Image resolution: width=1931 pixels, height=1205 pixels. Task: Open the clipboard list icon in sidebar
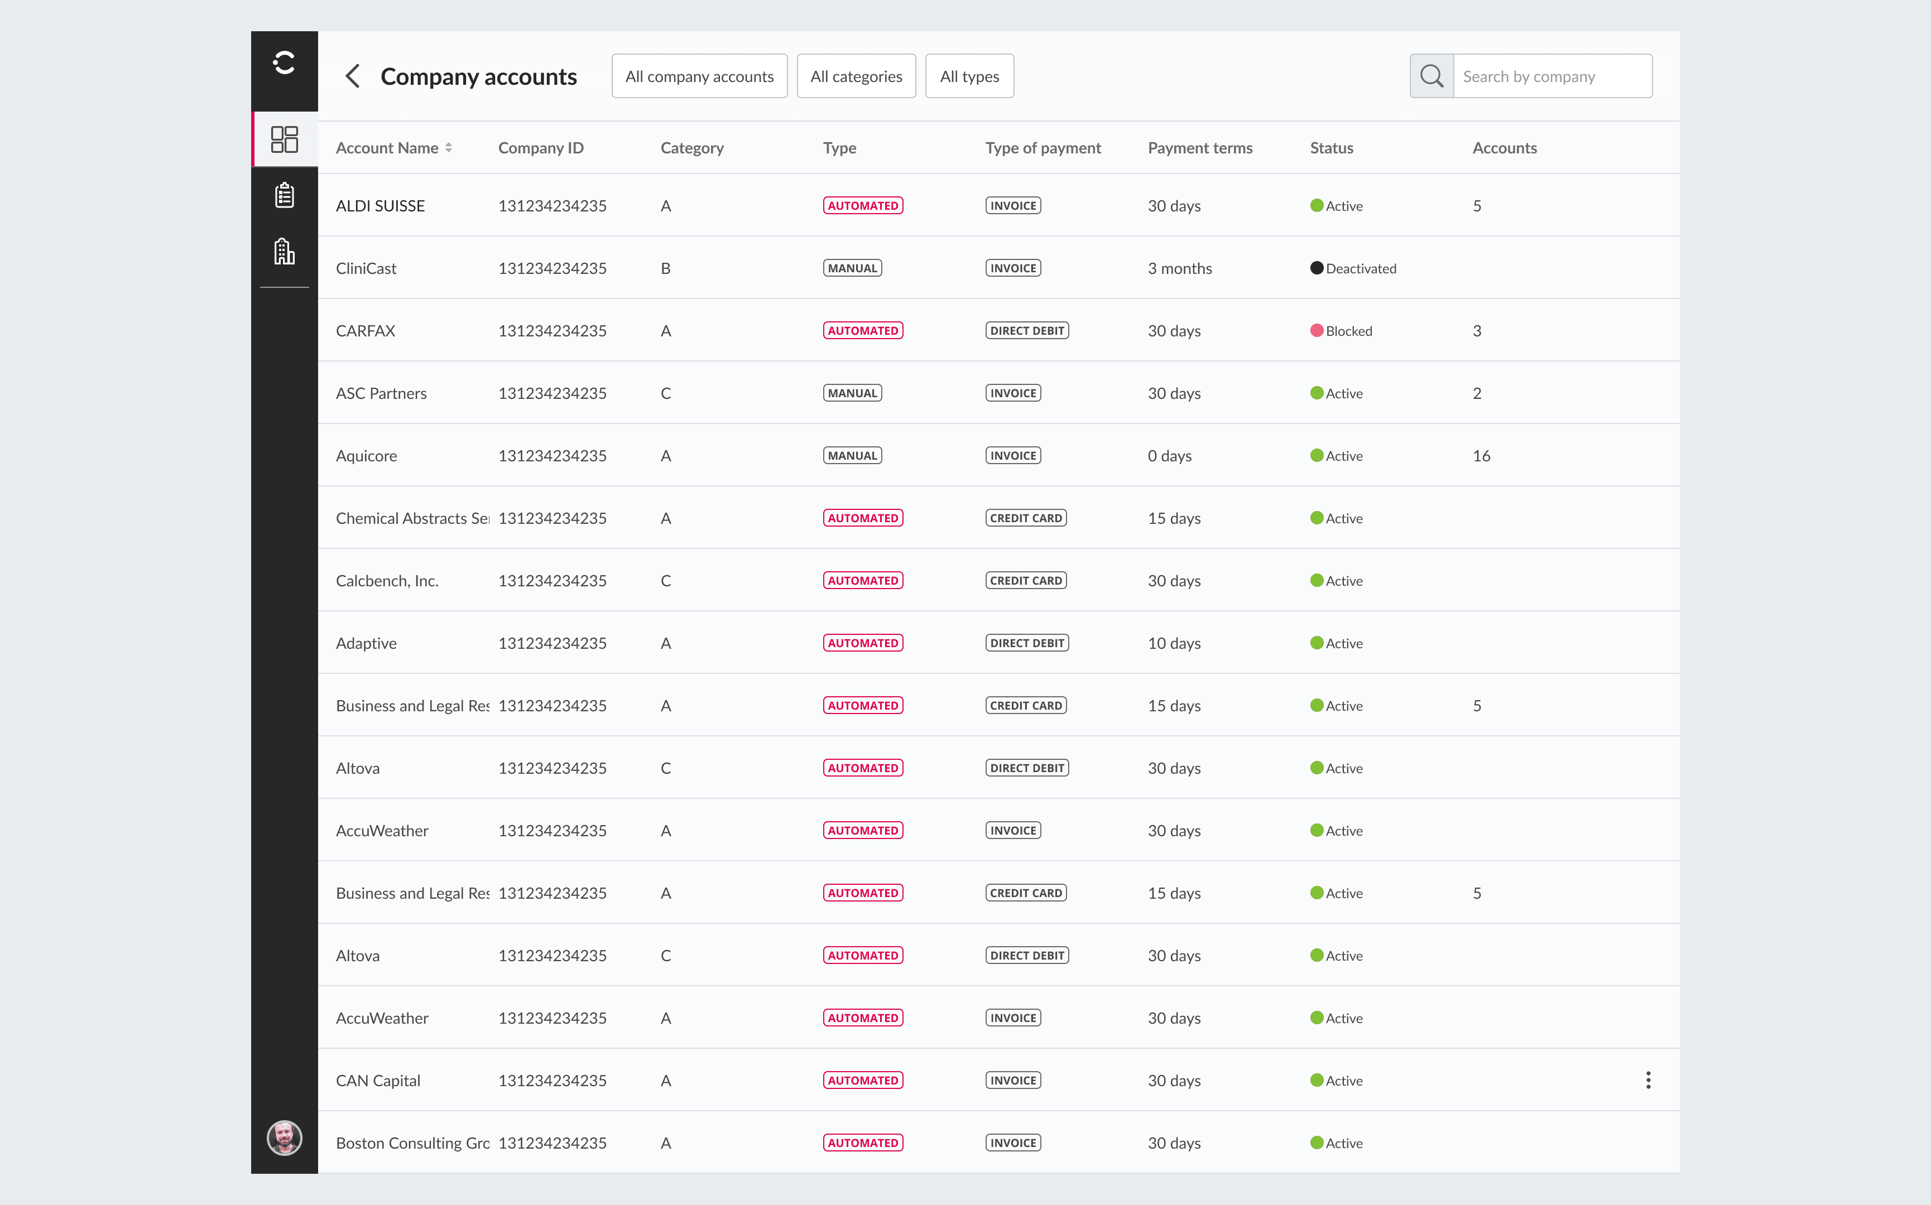(x=285, y=195)
